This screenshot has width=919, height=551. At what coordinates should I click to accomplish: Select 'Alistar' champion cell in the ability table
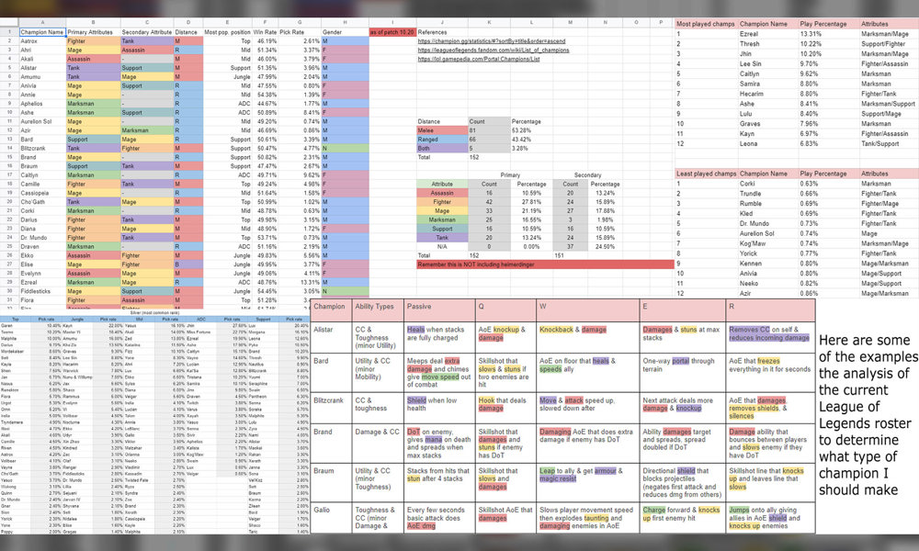pyautogui.click(x=331, y=337)
